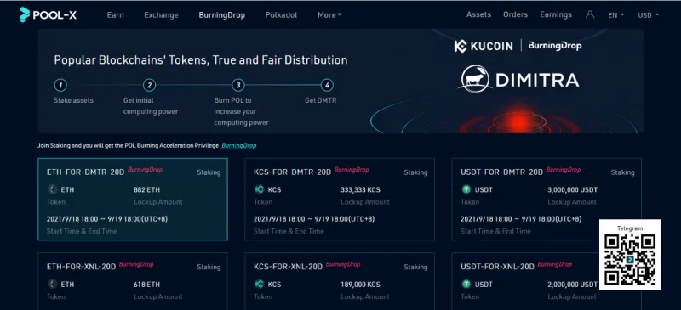Click step 2 circle Get initial computing power

point(149,85)
